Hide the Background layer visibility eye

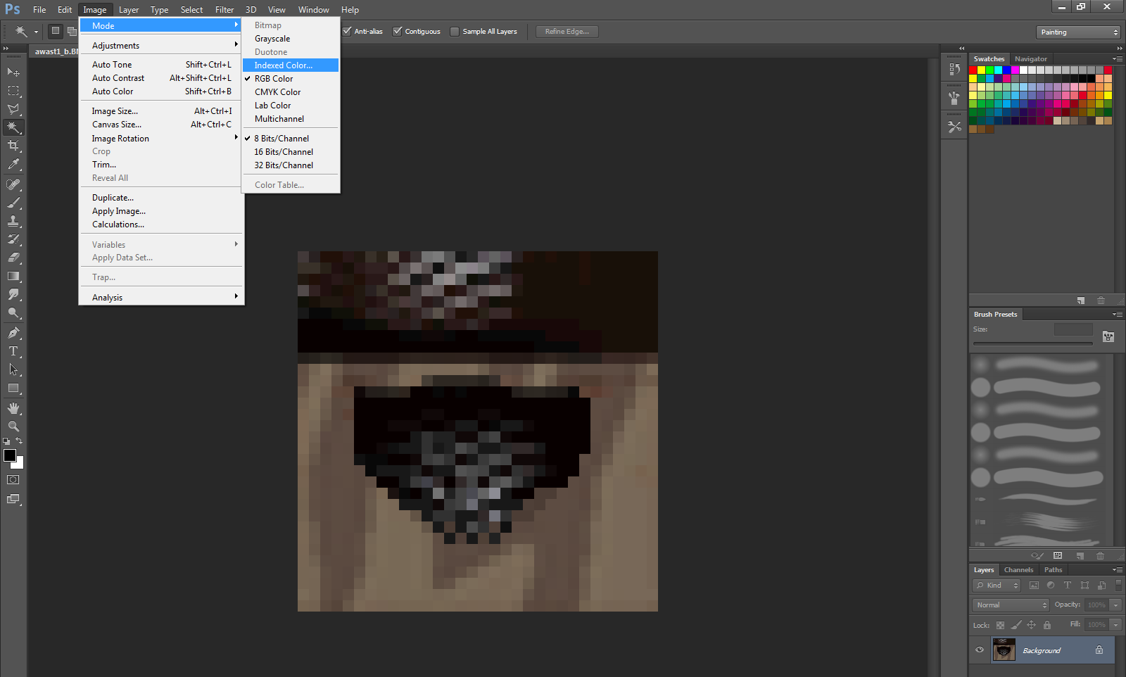pos(980,650)
